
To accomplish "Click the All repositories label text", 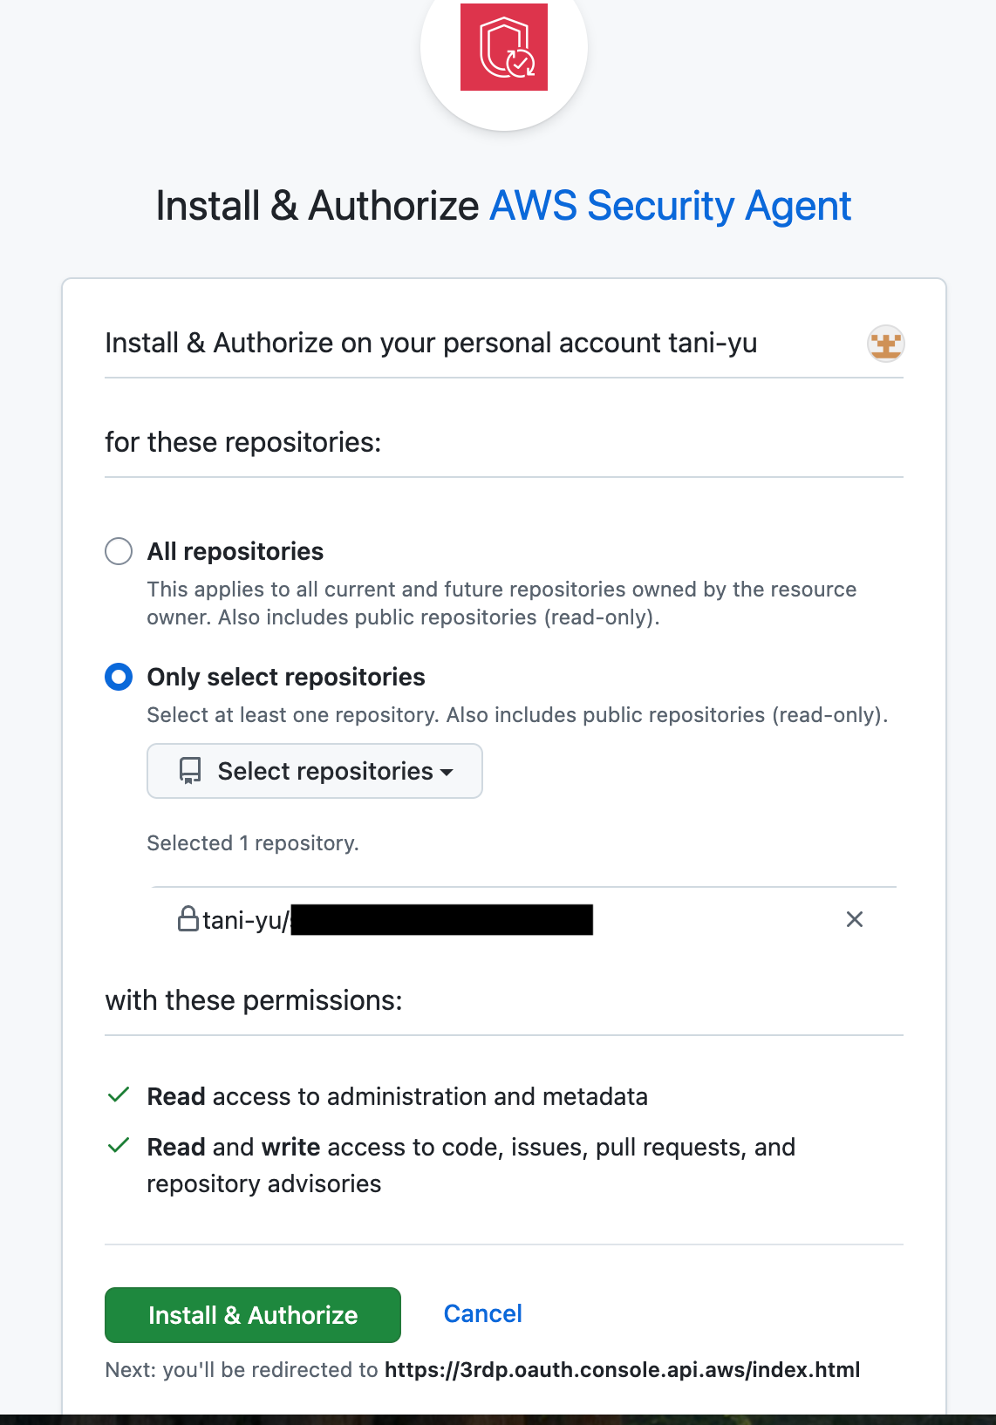I will pos(235,551).
